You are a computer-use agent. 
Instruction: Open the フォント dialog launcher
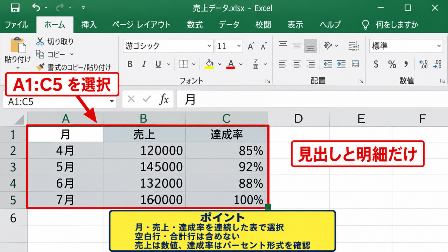click(x=268, y=81)
